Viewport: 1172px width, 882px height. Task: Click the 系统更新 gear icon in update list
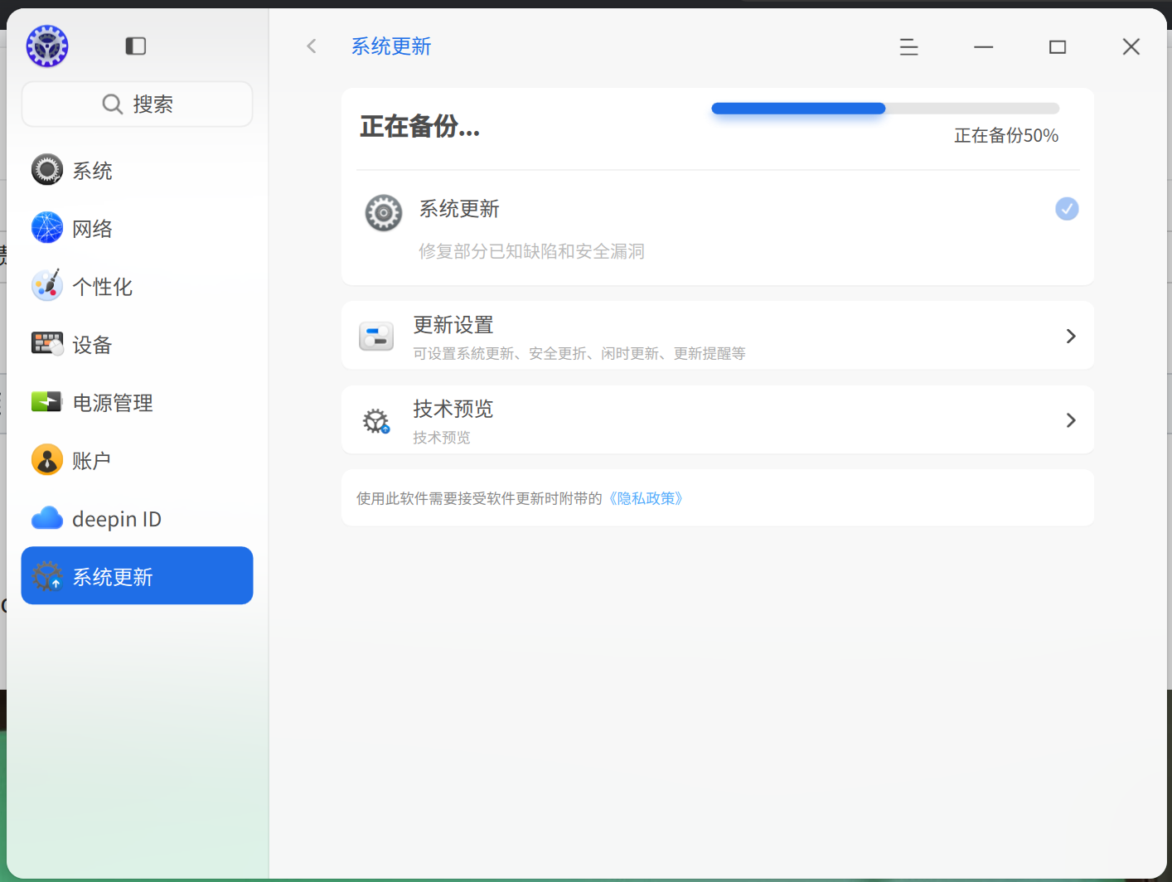[384, 213]
